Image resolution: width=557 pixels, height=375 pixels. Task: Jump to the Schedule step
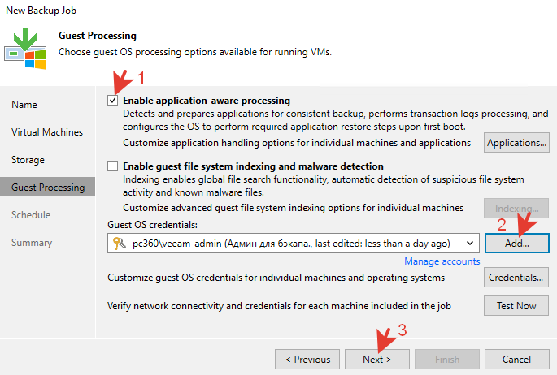pyautogui.click(x=31, y=215)
